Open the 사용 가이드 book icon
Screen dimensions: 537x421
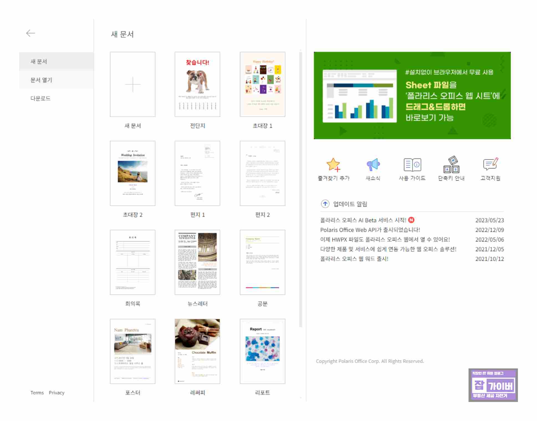click(x=412, y=165)
